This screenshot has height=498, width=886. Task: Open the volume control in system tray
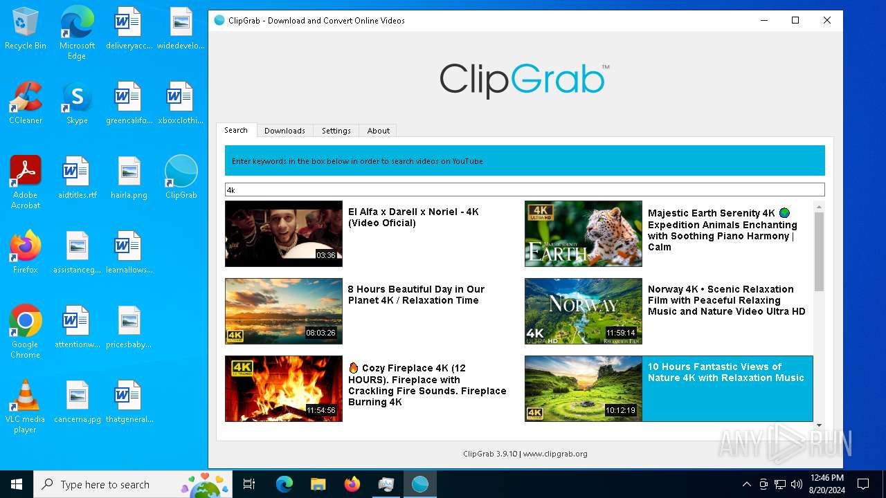click(x=797, y=484)
